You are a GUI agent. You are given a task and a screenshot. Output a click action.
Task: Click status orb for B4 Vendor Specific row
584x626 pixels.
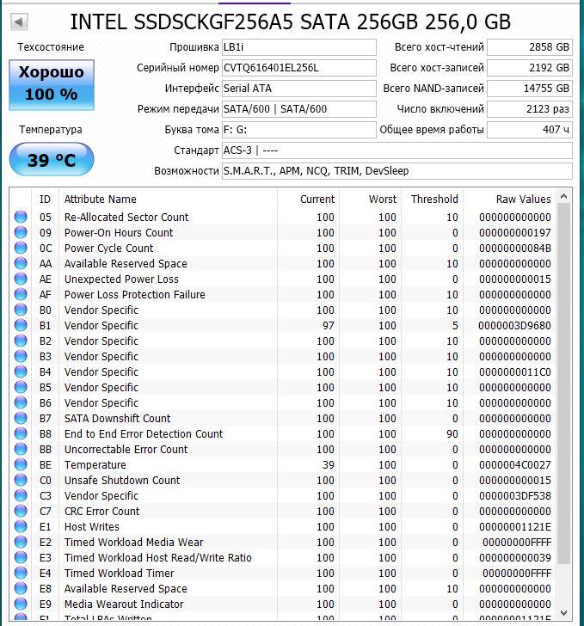pyautogui.click(x=21, y=371)
